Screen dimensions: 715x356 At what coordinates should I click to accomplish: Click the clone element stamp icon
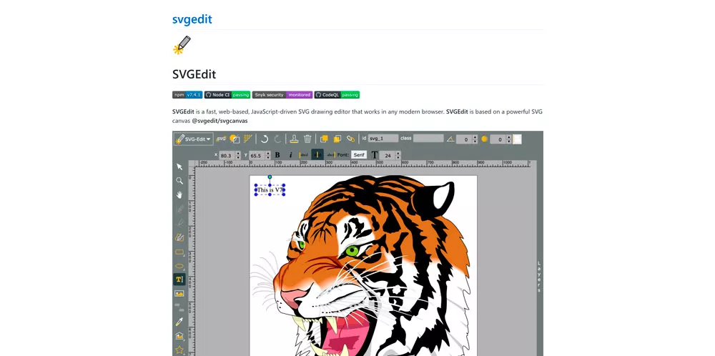point(294,139)
